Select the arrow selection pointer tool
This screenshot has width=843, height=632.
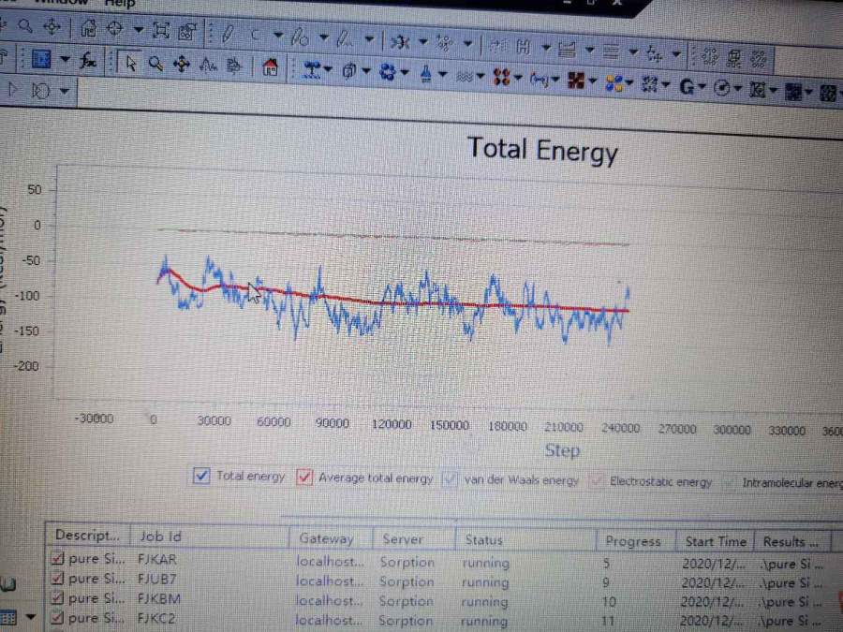coord(131,64)
